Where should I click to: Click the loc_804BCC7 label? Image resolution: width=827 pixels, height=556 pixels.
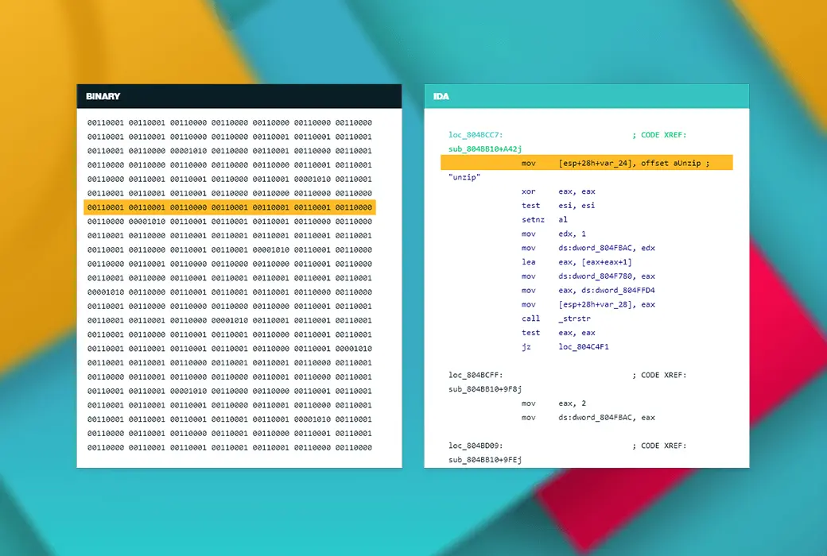tap(476, 135)
